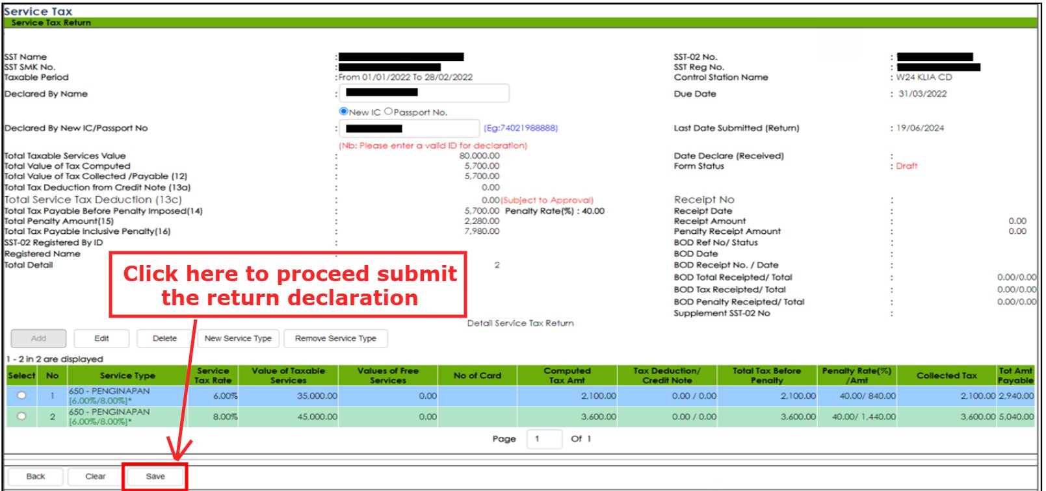Click the Page number input box
1046x491 pixels.
pyautogui.click(x=543, y=439)
